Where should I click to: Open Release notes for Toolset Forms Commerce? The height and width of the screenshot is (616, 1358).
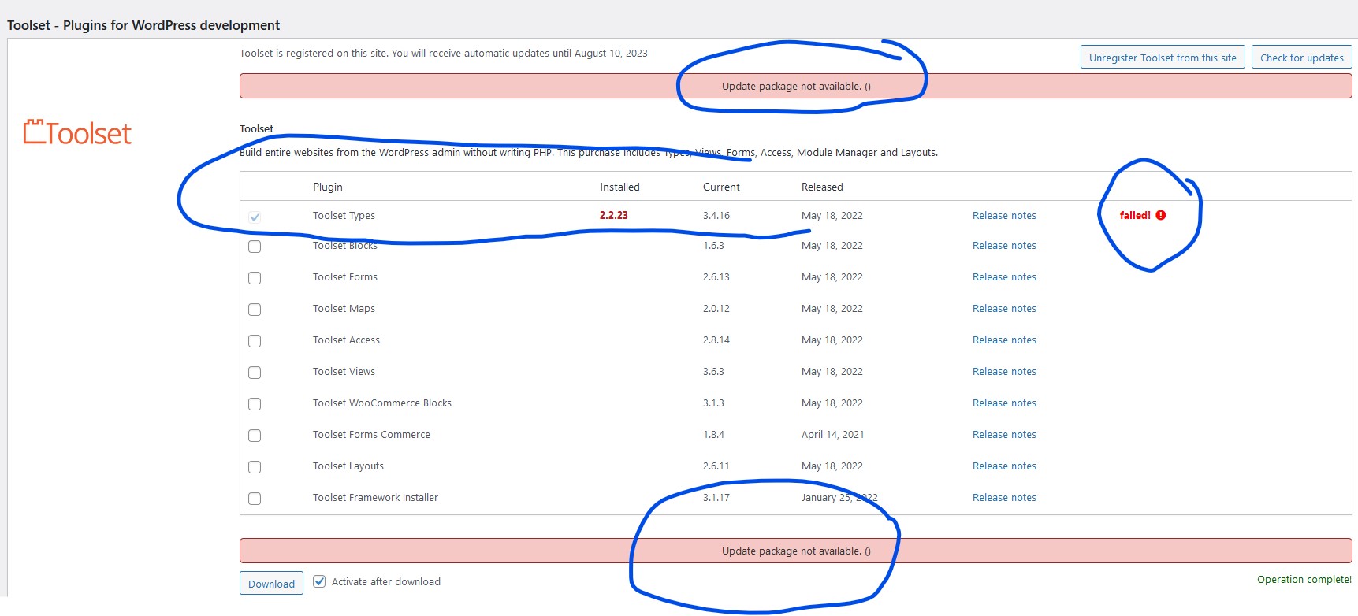(x=1004, y=435)
